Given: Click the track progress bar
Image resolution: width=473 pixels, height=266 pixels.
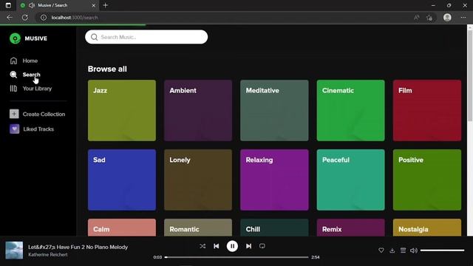Looking at the screenshot, I should (236, 257).
